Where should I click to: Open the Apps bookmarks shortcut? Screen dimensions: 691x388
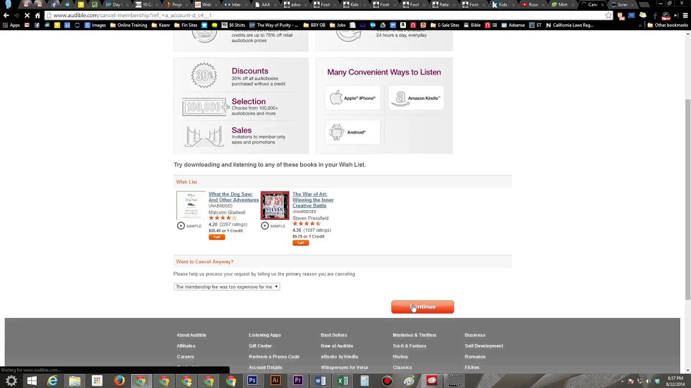click(11, 25)
